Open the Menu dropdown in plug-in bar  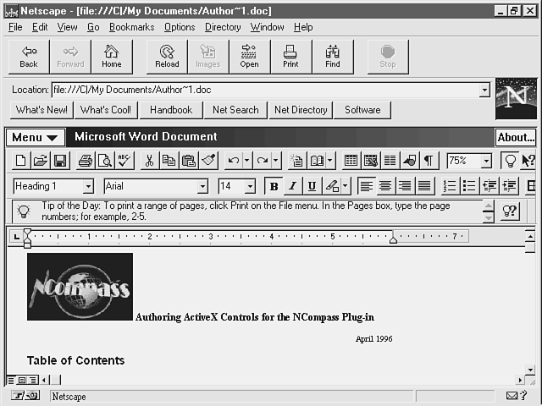pos(36,137)
